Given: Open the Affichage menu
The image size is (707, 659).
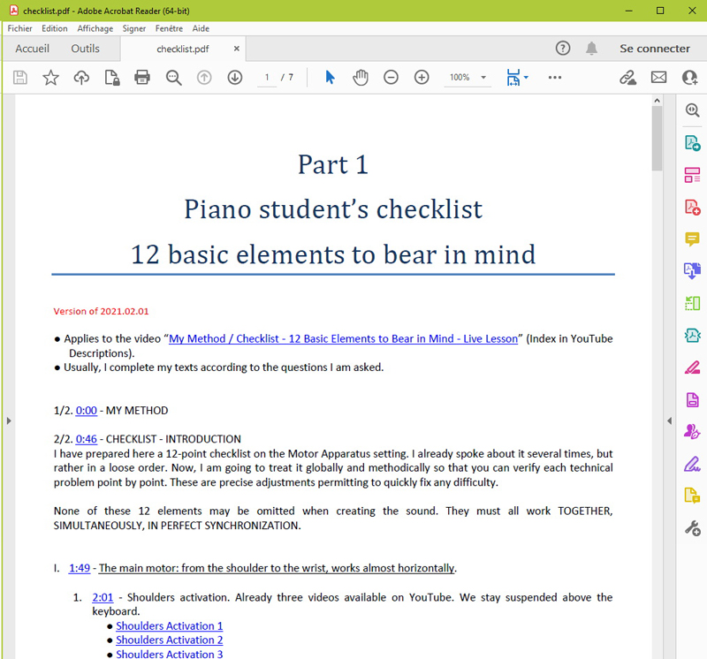Looking at the screenshot, I should point(95,28).
